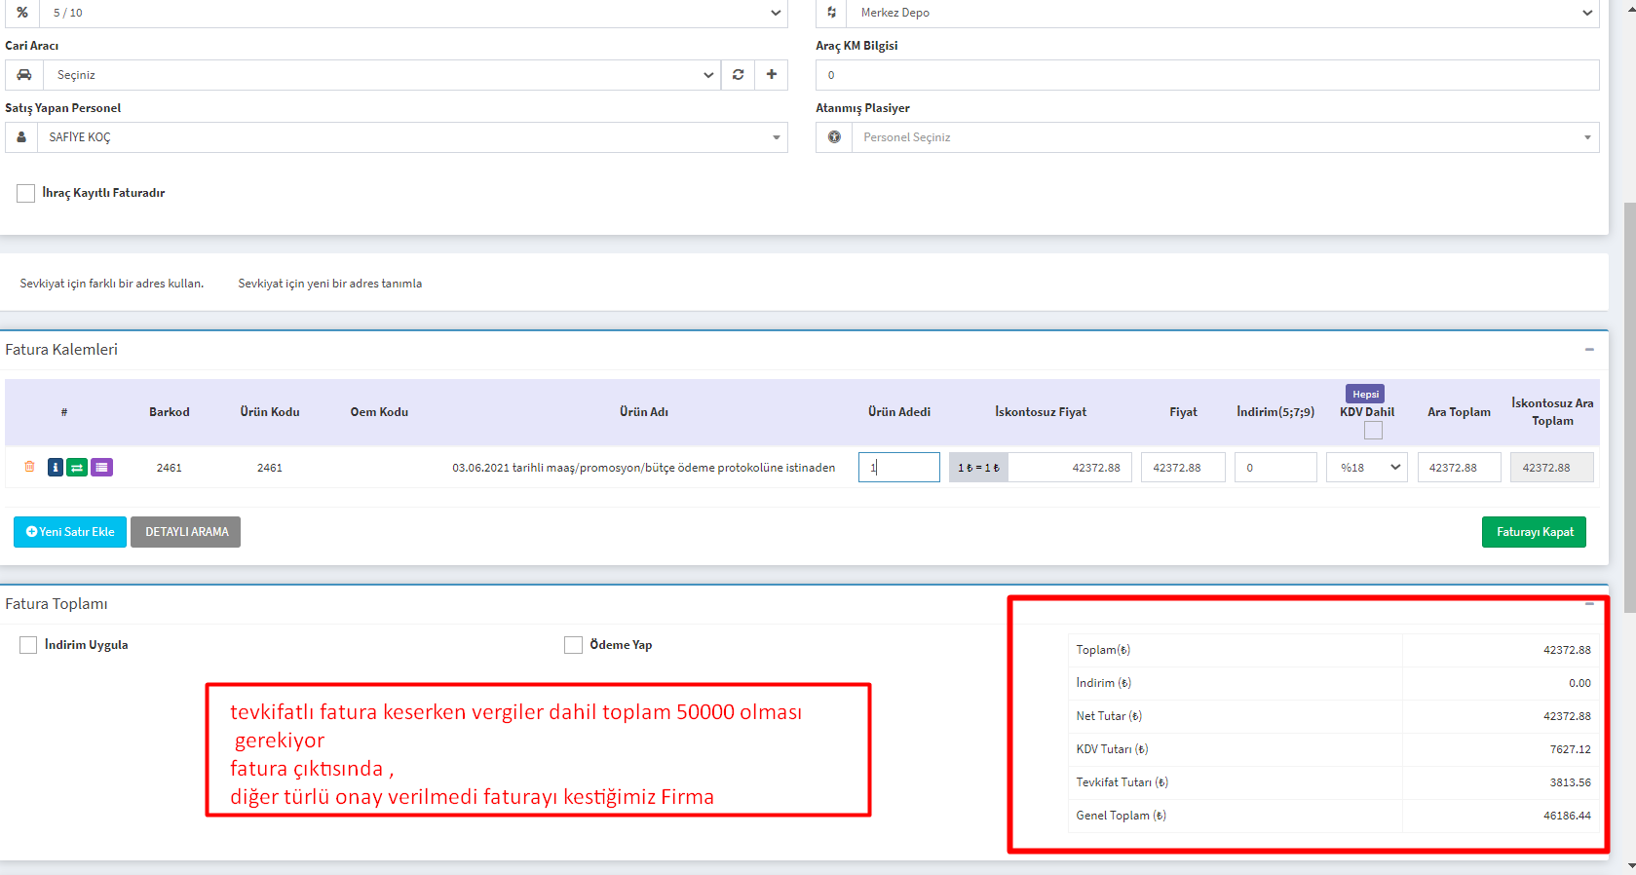Enable İhraç Kayıtlı Faturadır checkbox
The height and width of the screenshot is (875, 1636).
(26, 193)
